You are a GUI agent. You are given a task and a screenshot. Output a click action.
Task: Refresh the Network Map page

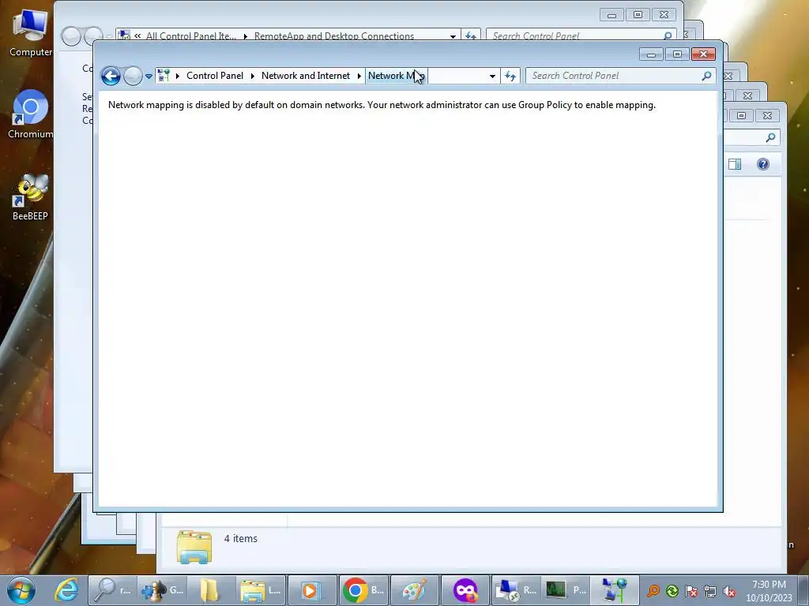510,77
